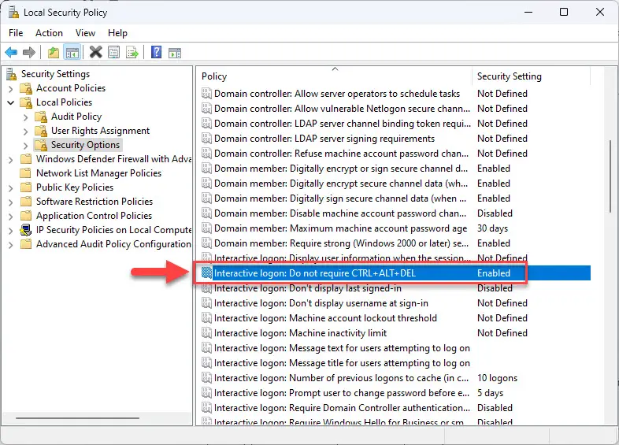
Task: Expand the Public Key Policies node
Action: [x=11, y=187]
